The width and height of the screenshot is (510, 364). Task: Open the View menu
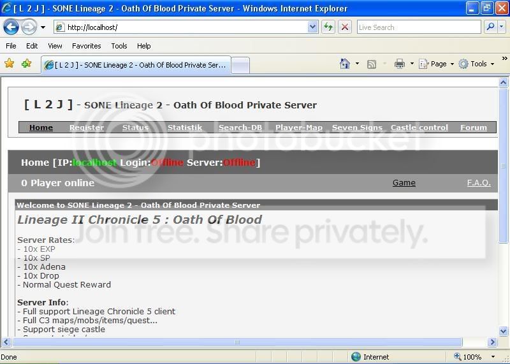coord(55,46)
